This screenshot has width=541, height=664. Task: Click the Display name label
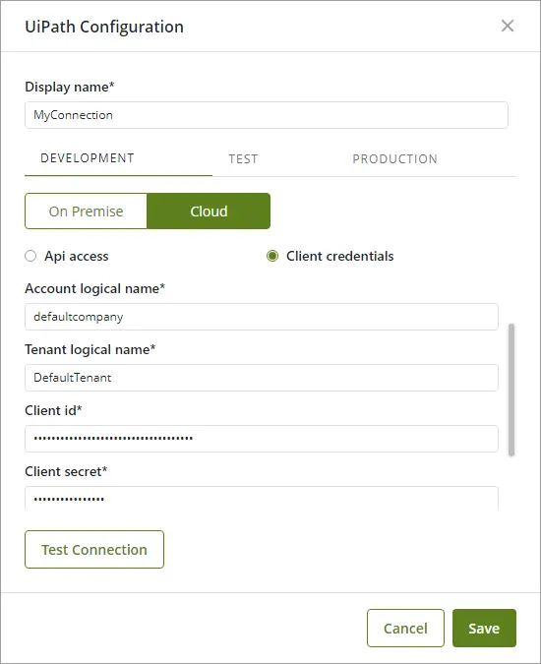70,87
